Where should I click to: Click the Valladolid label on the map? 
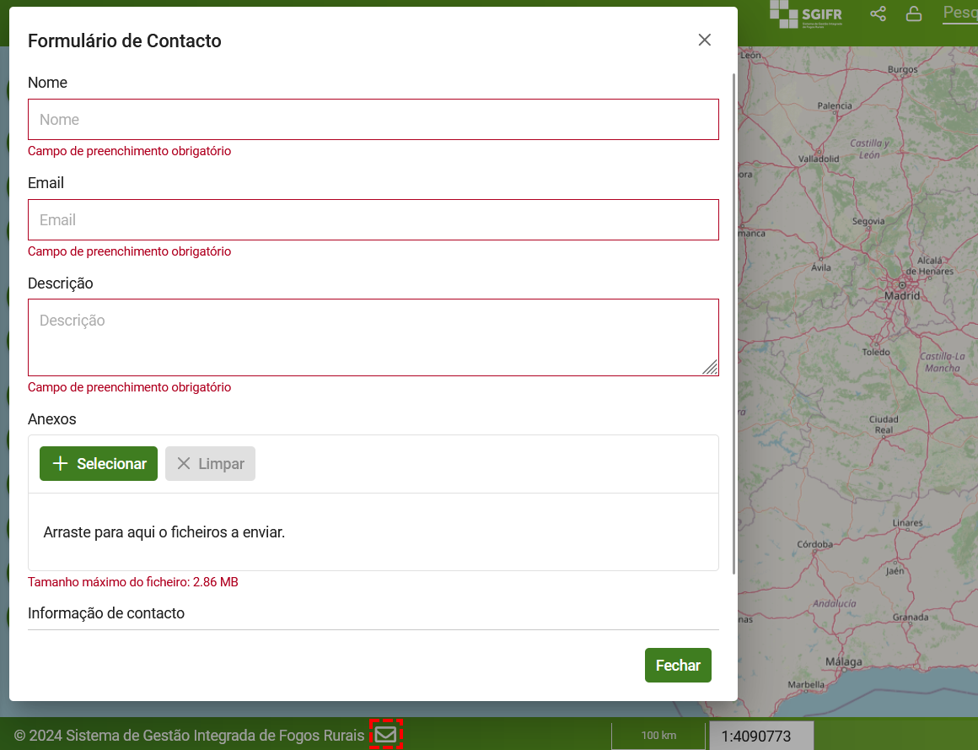tap(819, 159)
